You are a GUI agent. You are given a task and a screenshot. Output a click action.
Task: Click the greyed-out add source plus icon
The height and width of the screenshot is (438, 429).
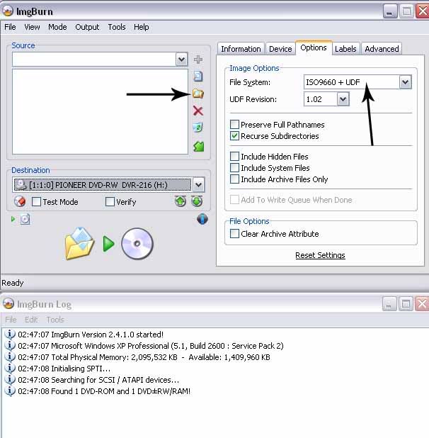(198, 60)
